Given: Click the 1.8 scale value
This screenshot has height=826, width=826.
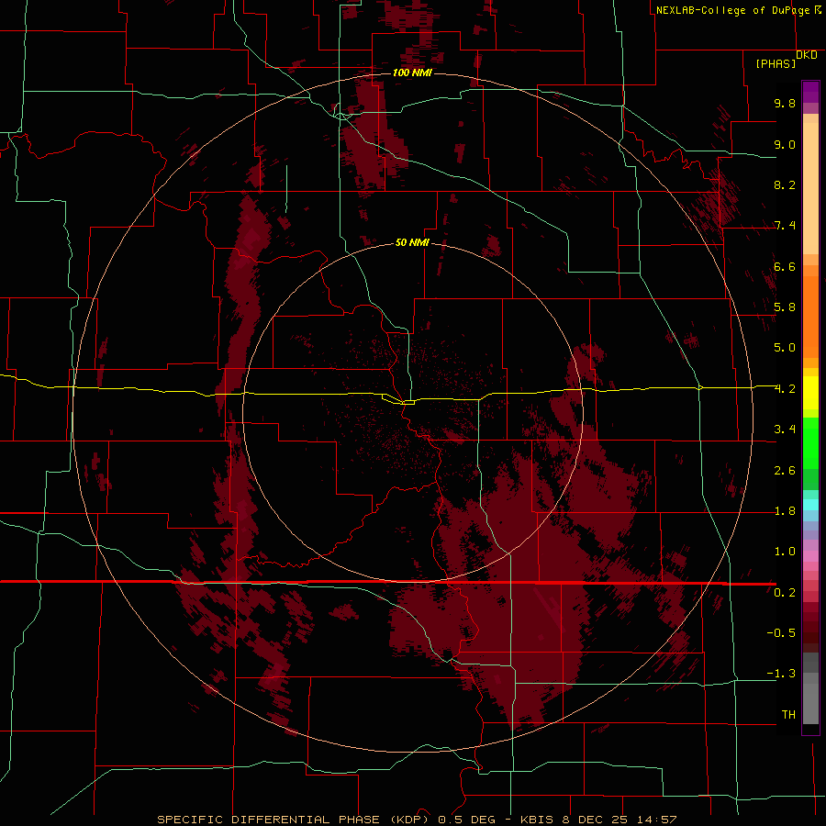Looking at the screenshot, I should (x=785, y=511).
